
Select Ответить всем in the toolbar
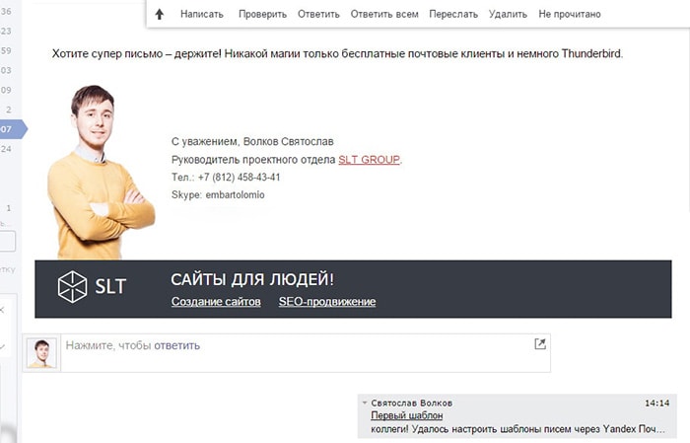pyautogui.click(x=384, y=14)
